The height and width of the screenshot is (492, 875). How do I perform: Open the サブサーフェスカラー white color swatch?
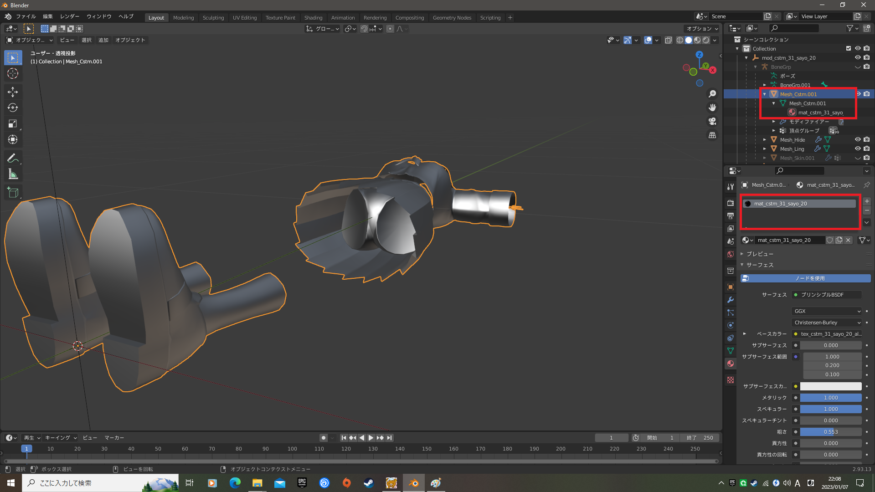click(x=831, y=386)
